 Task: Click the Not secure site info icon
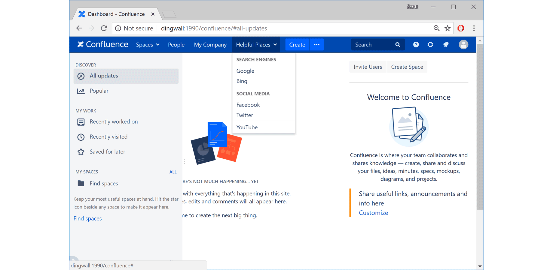(x=118, y=28)
